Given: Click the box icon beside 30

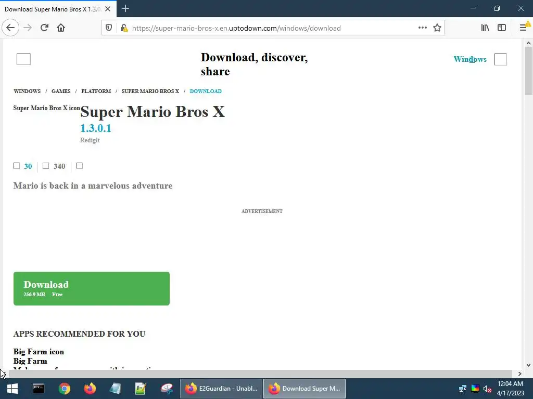Looking at the screenshot, I should pos(17,166).
